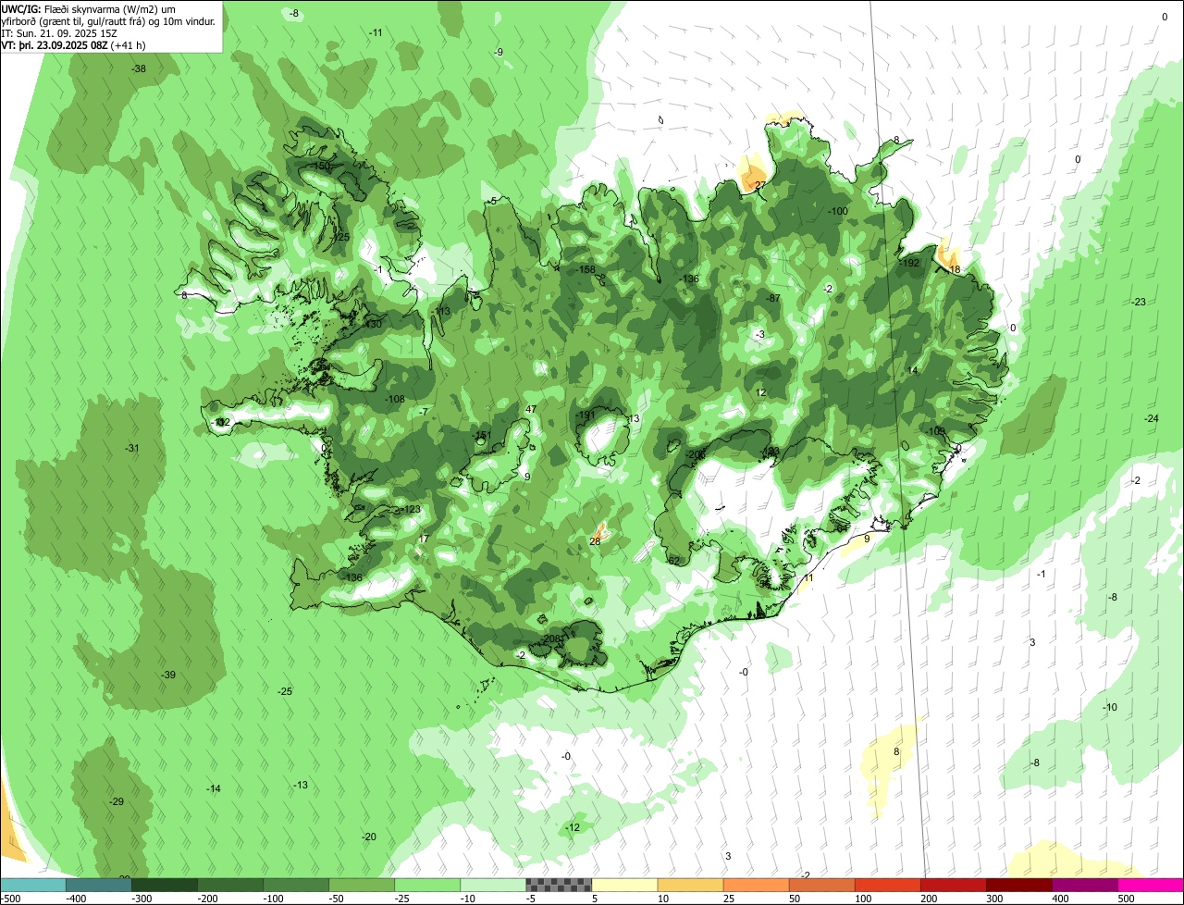Viewport: 1184px width, 905px height.
Task: Click the legend swatch between 200 and 300
Action: (953, 885)
